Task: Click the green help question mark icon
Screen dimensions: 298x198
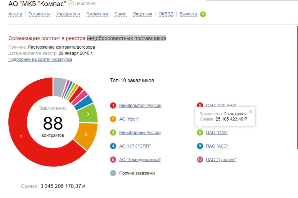Action: (203, 14)
